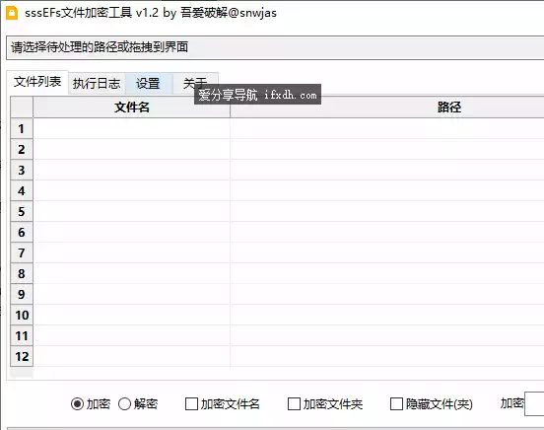
Task: Click the 路径 cell in row 8
Action: [x=387, y=274]
